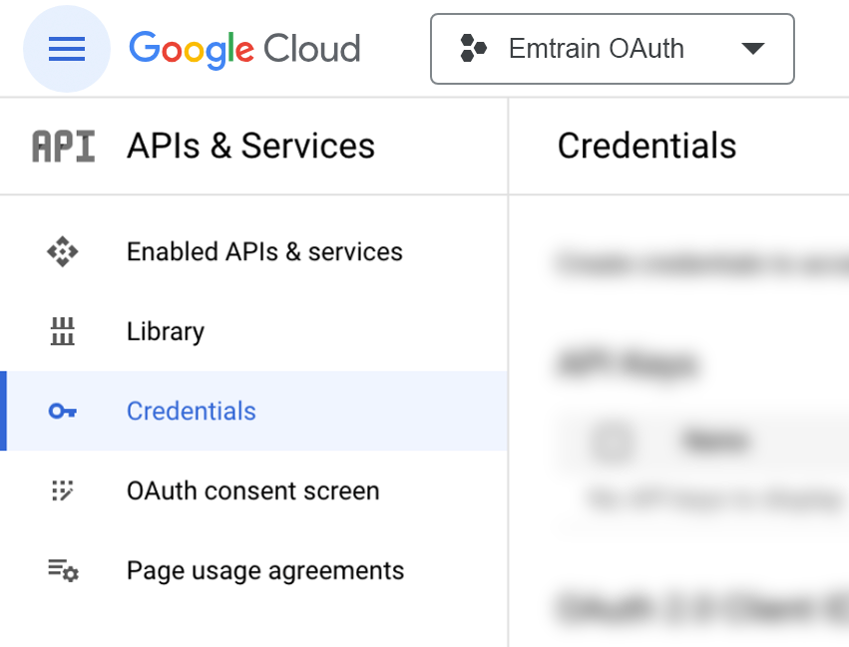The height and width of the screenshot is (647, 849).
Task: Open Enabled APIs & services page
Action: tap(264, 252)
